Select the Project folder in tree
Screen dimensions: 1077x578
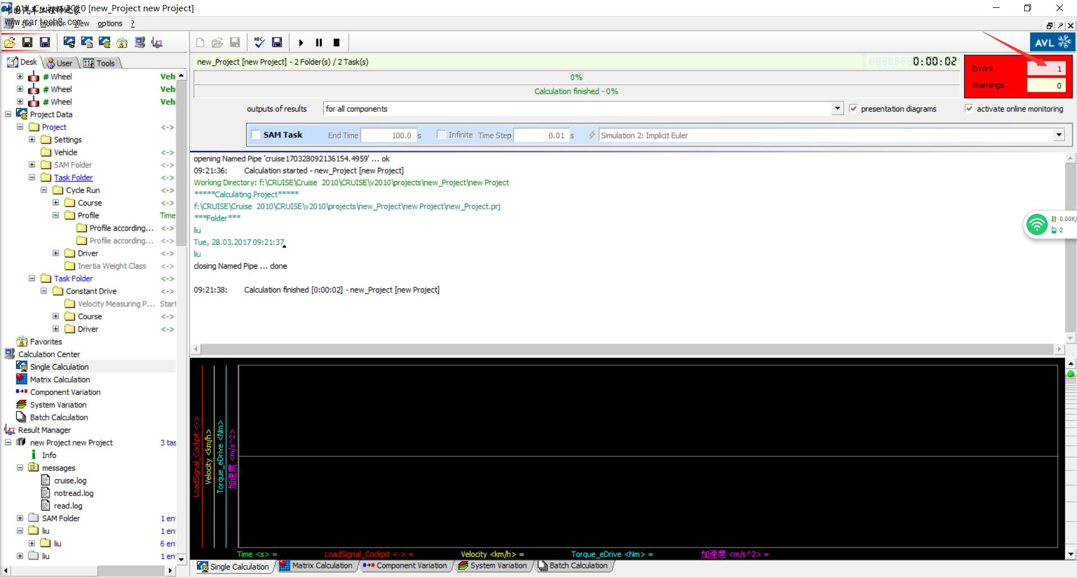pyautogui.click(x=54, y=127)
